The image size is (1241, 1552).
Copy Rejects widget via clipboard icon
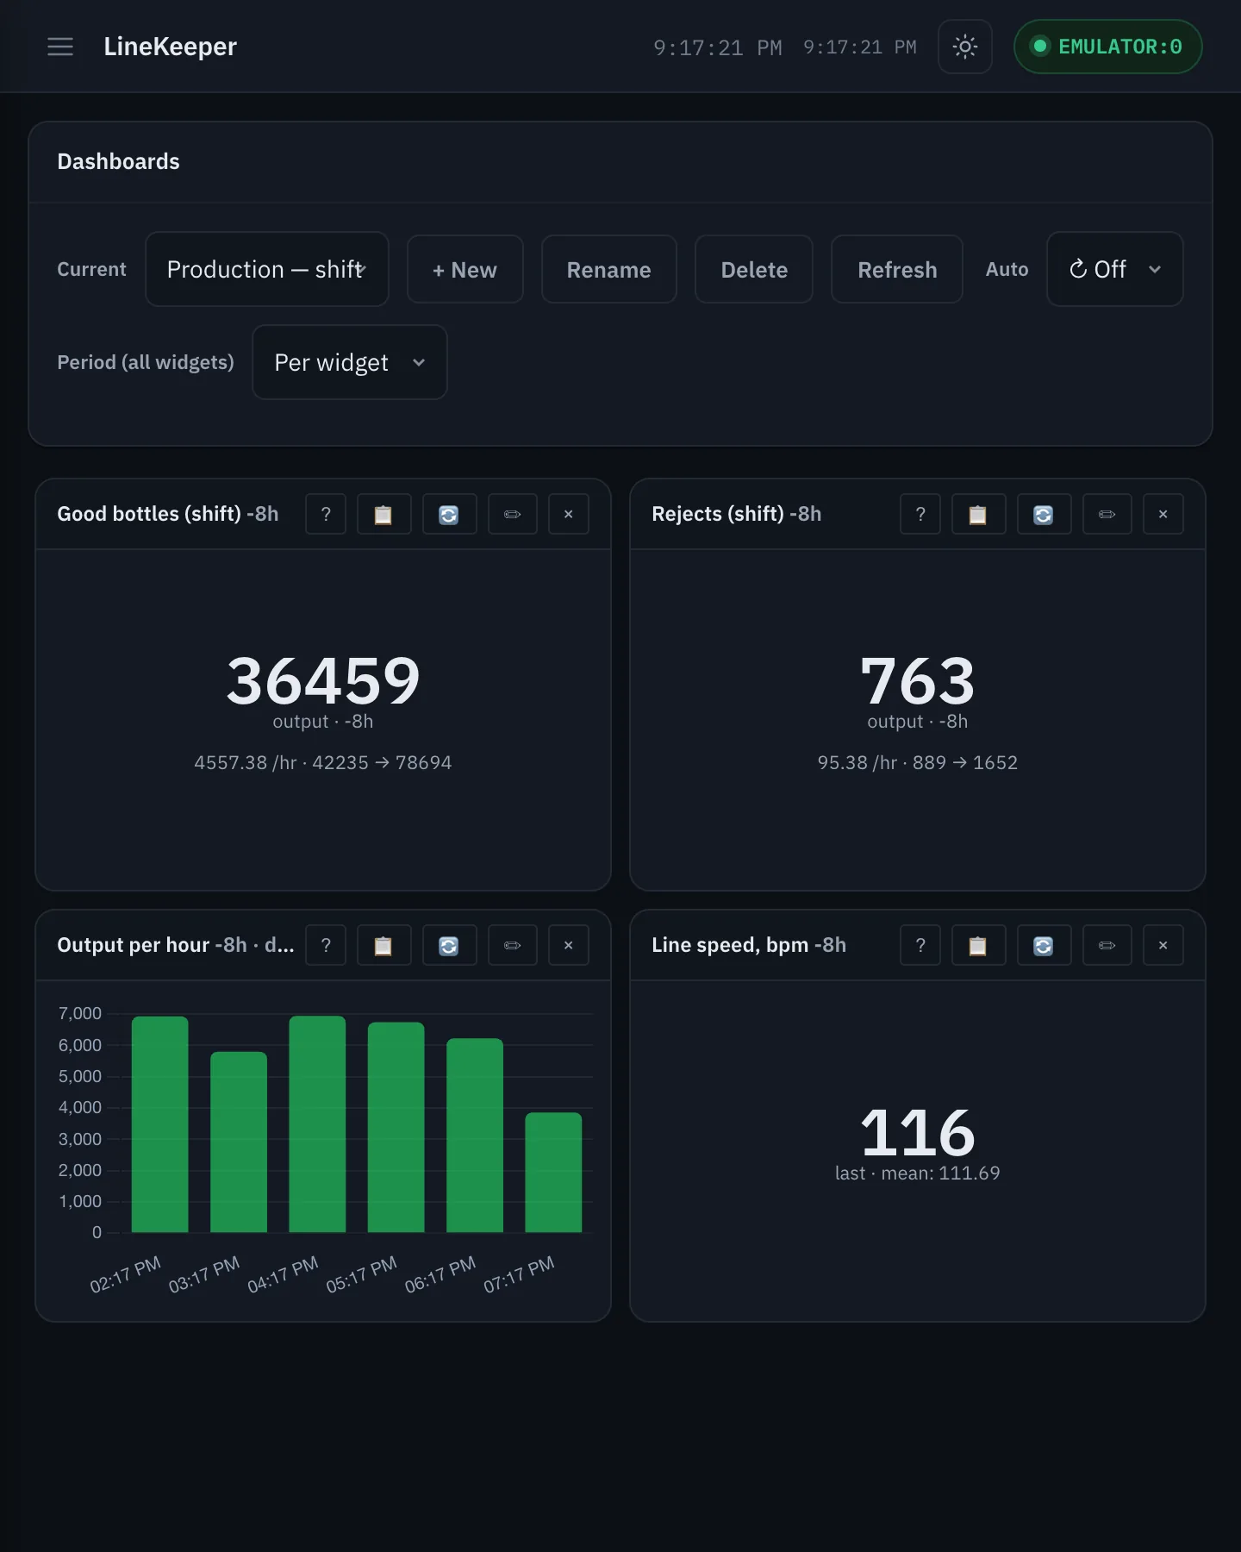979,514
